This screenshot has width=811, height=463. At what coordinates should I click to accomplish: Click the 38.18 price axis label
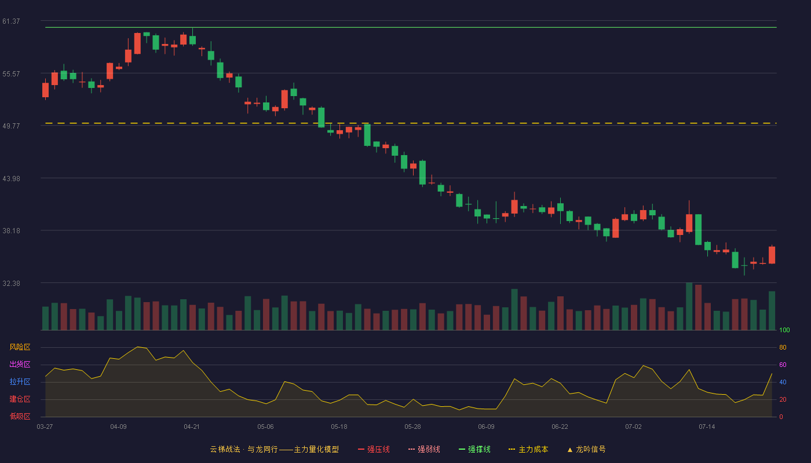click(x=11, y=230)
